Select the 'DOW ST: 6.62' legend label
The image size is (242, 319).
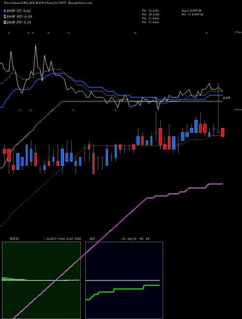pyautogui.click(x=19, y=11)
